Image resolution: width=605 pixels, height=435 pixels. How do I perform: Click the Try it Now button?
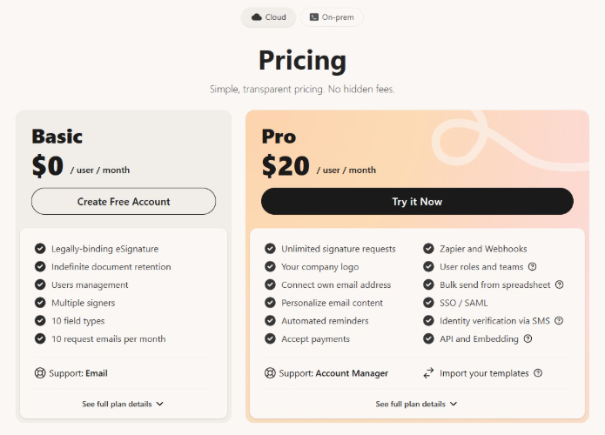[417, 201]
